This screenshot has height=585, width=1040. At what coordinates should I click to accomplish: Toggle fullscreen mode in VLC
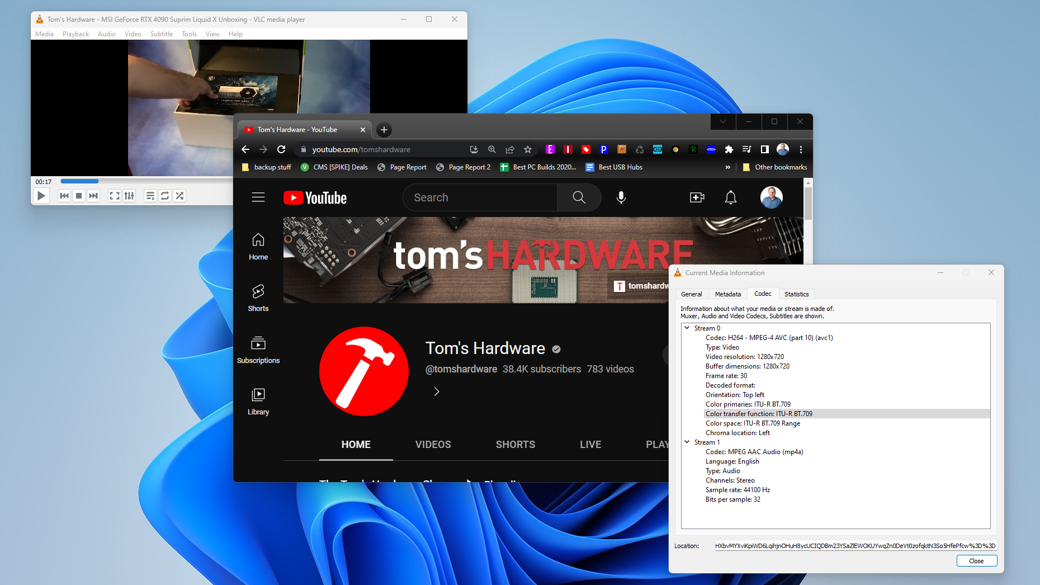(x=114, y=196)
